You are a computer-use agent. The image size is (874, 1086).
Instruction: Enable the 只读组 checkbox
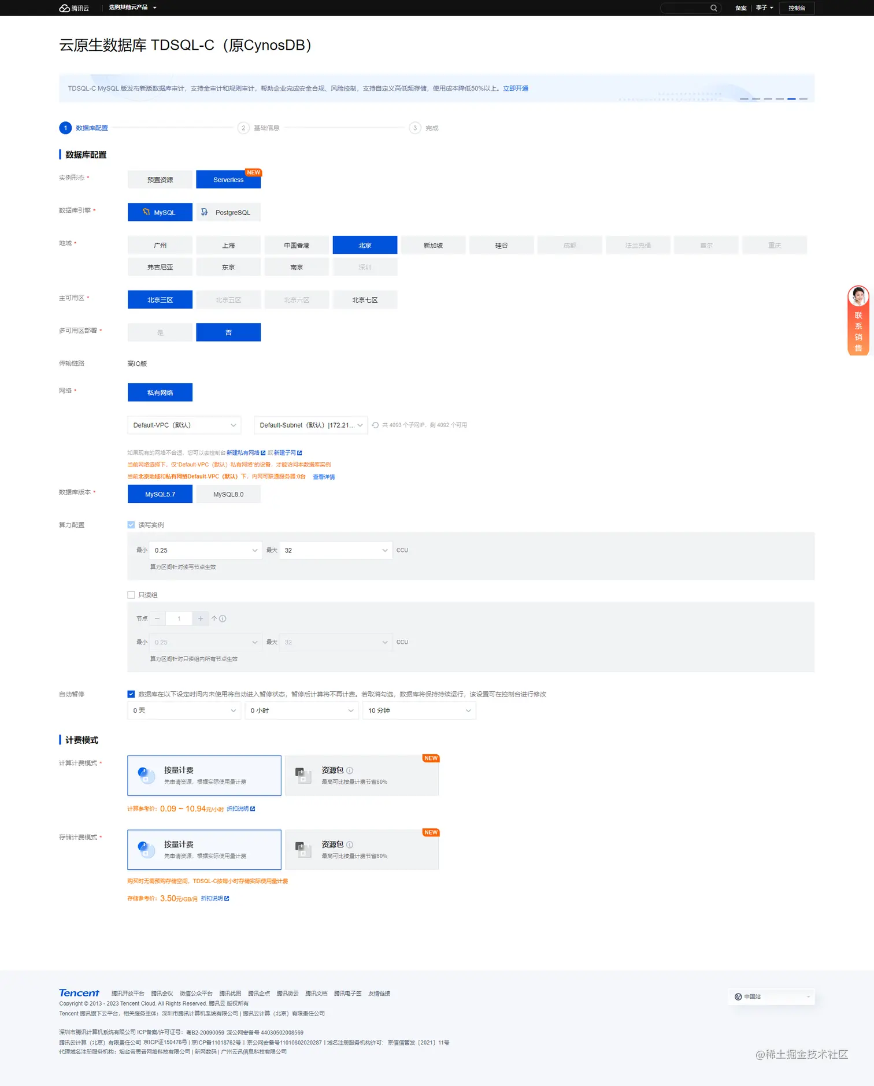pos(131,595)
